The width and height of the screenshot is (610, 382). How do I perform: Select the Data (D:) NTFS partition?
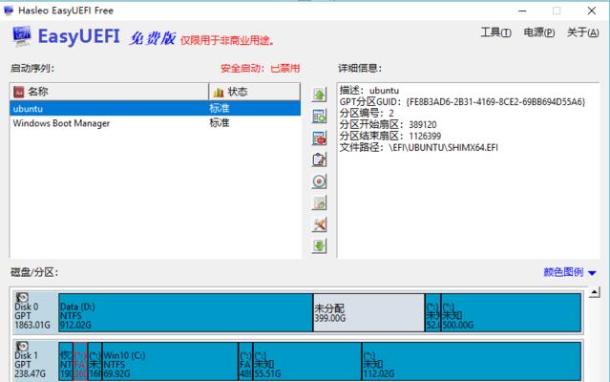click(x=185, y=312)
